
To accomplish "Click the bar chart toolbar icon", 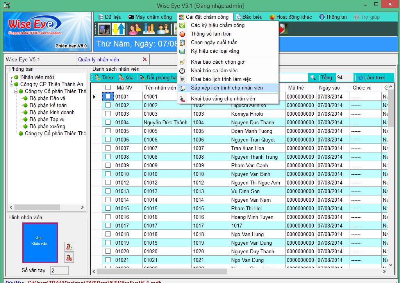I will pyautogui.click(x=149, y=29).
